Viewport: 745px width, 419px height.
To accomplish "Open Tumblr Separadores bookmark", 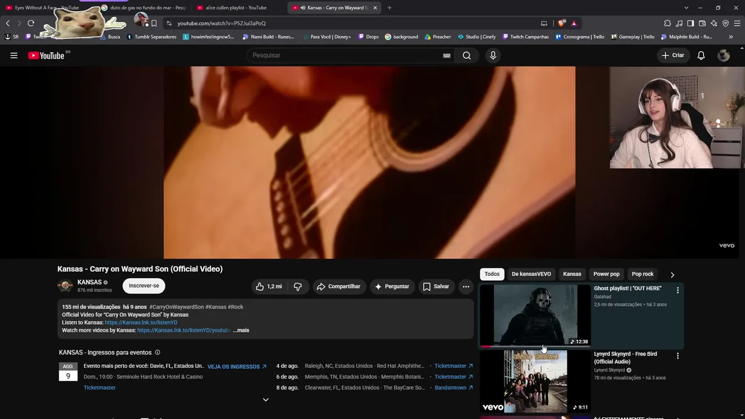I will point(151,37).
